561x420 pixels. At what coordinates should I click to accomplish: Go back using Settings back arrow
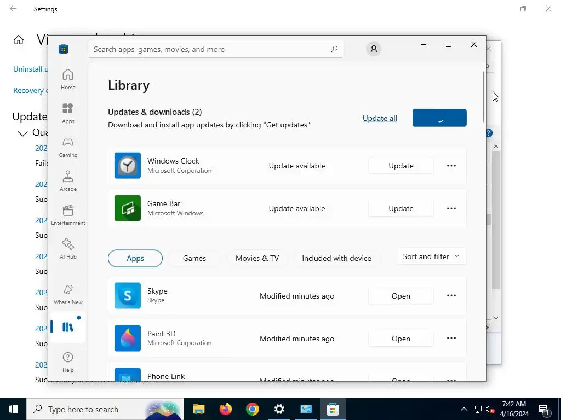click(13, 9)
